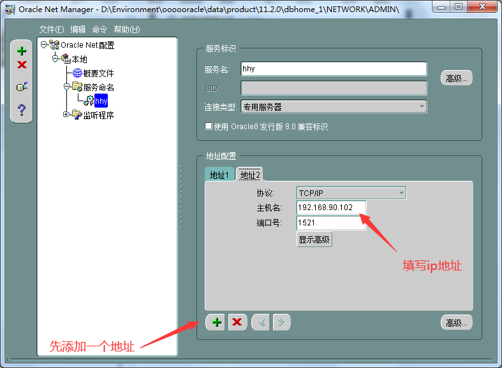Image resolution: width=502 pixels, height=368 pixels.
Task: Click the 监听程序 folder icon
Action: point(77,115)
